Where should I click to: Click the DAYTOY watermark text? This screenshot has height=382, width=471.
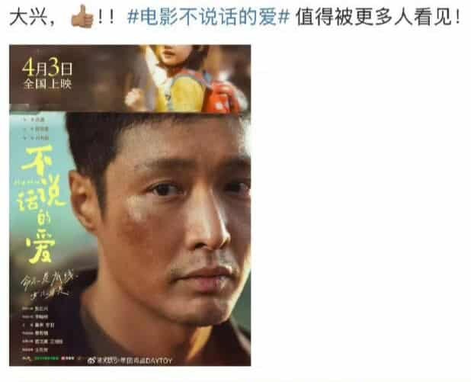159,361
